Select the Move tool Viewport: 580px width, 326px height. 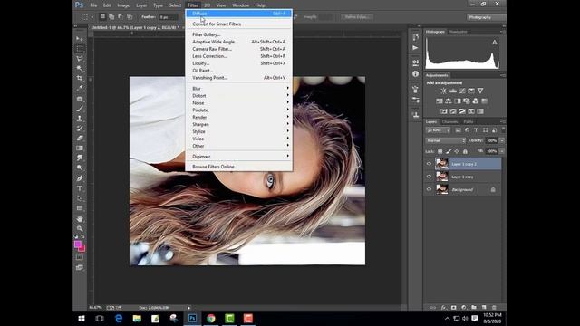pos(80,39)
